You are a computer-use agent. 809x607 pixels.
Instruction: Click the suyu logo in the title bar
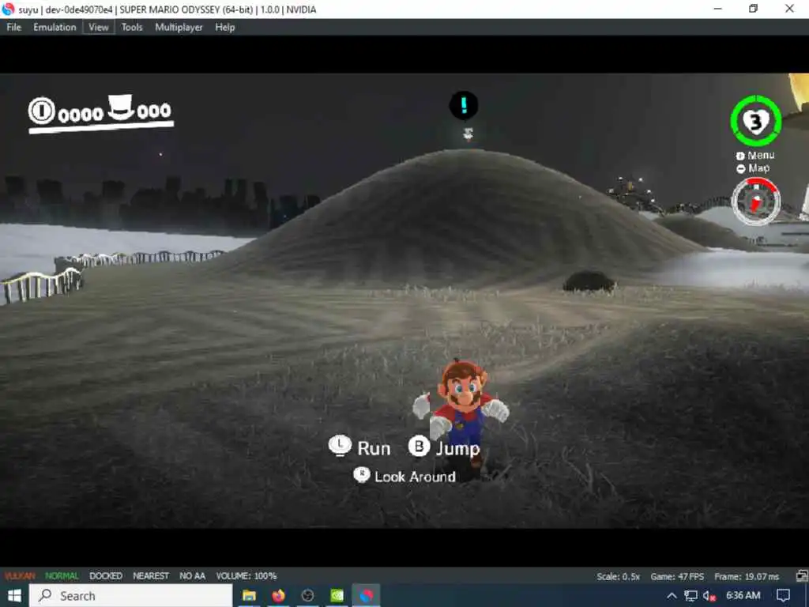point(8,9)
